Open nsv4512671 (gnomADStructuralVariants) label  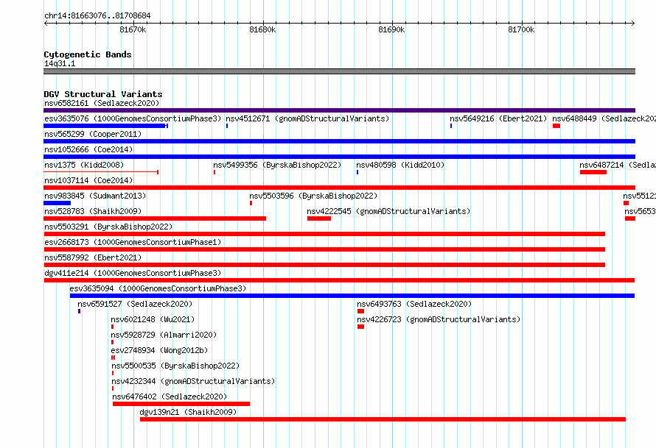[x=307, y=118]
